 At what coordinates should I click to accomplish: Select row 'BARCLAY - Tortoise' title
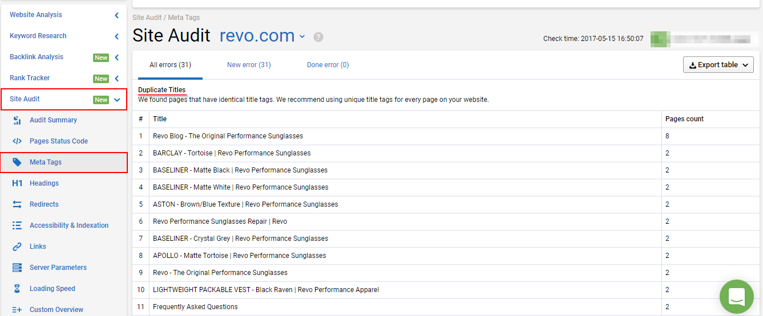pos(232,153)
